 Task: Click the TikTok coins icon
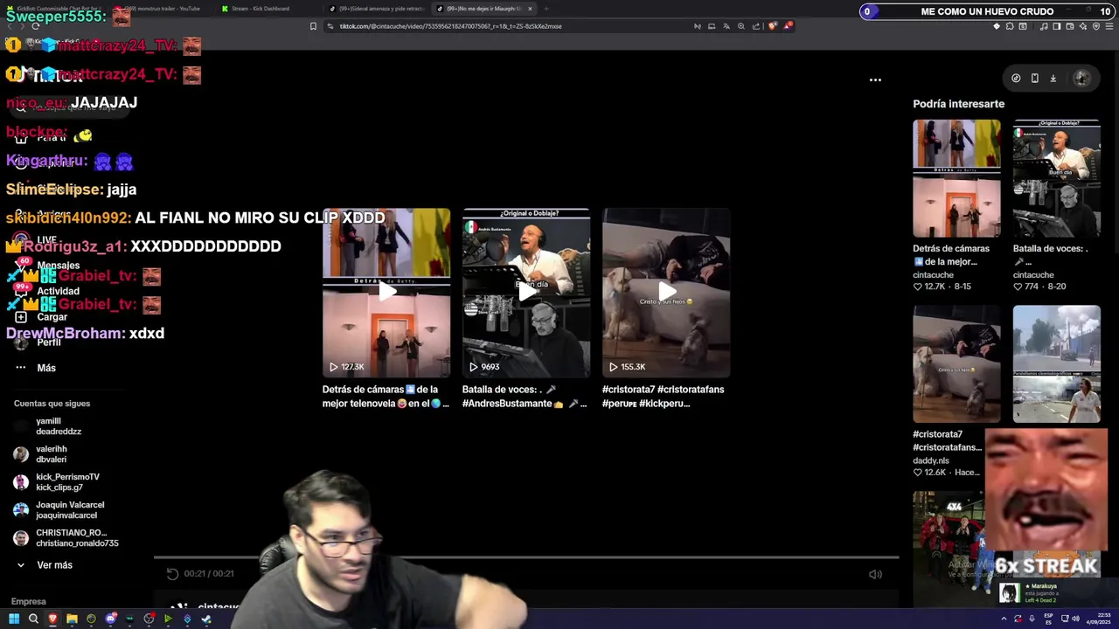(x=1016, y=78)
